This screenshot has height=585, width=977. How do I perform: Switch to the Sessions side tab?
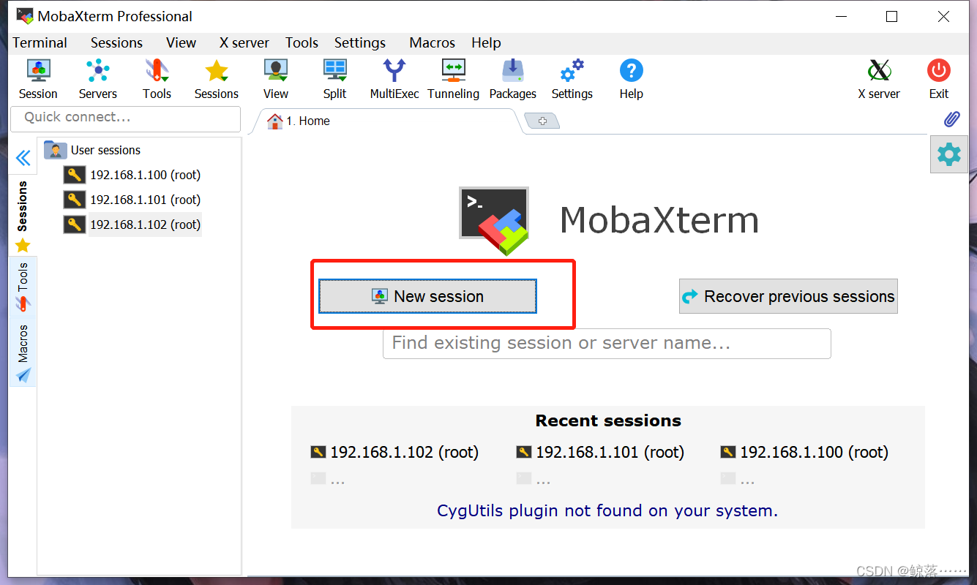23,216
